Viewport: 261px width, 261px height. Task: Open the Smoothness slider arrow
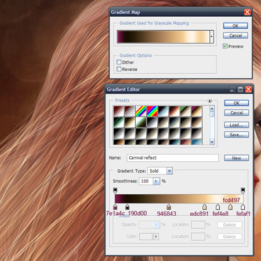(156, 181)
